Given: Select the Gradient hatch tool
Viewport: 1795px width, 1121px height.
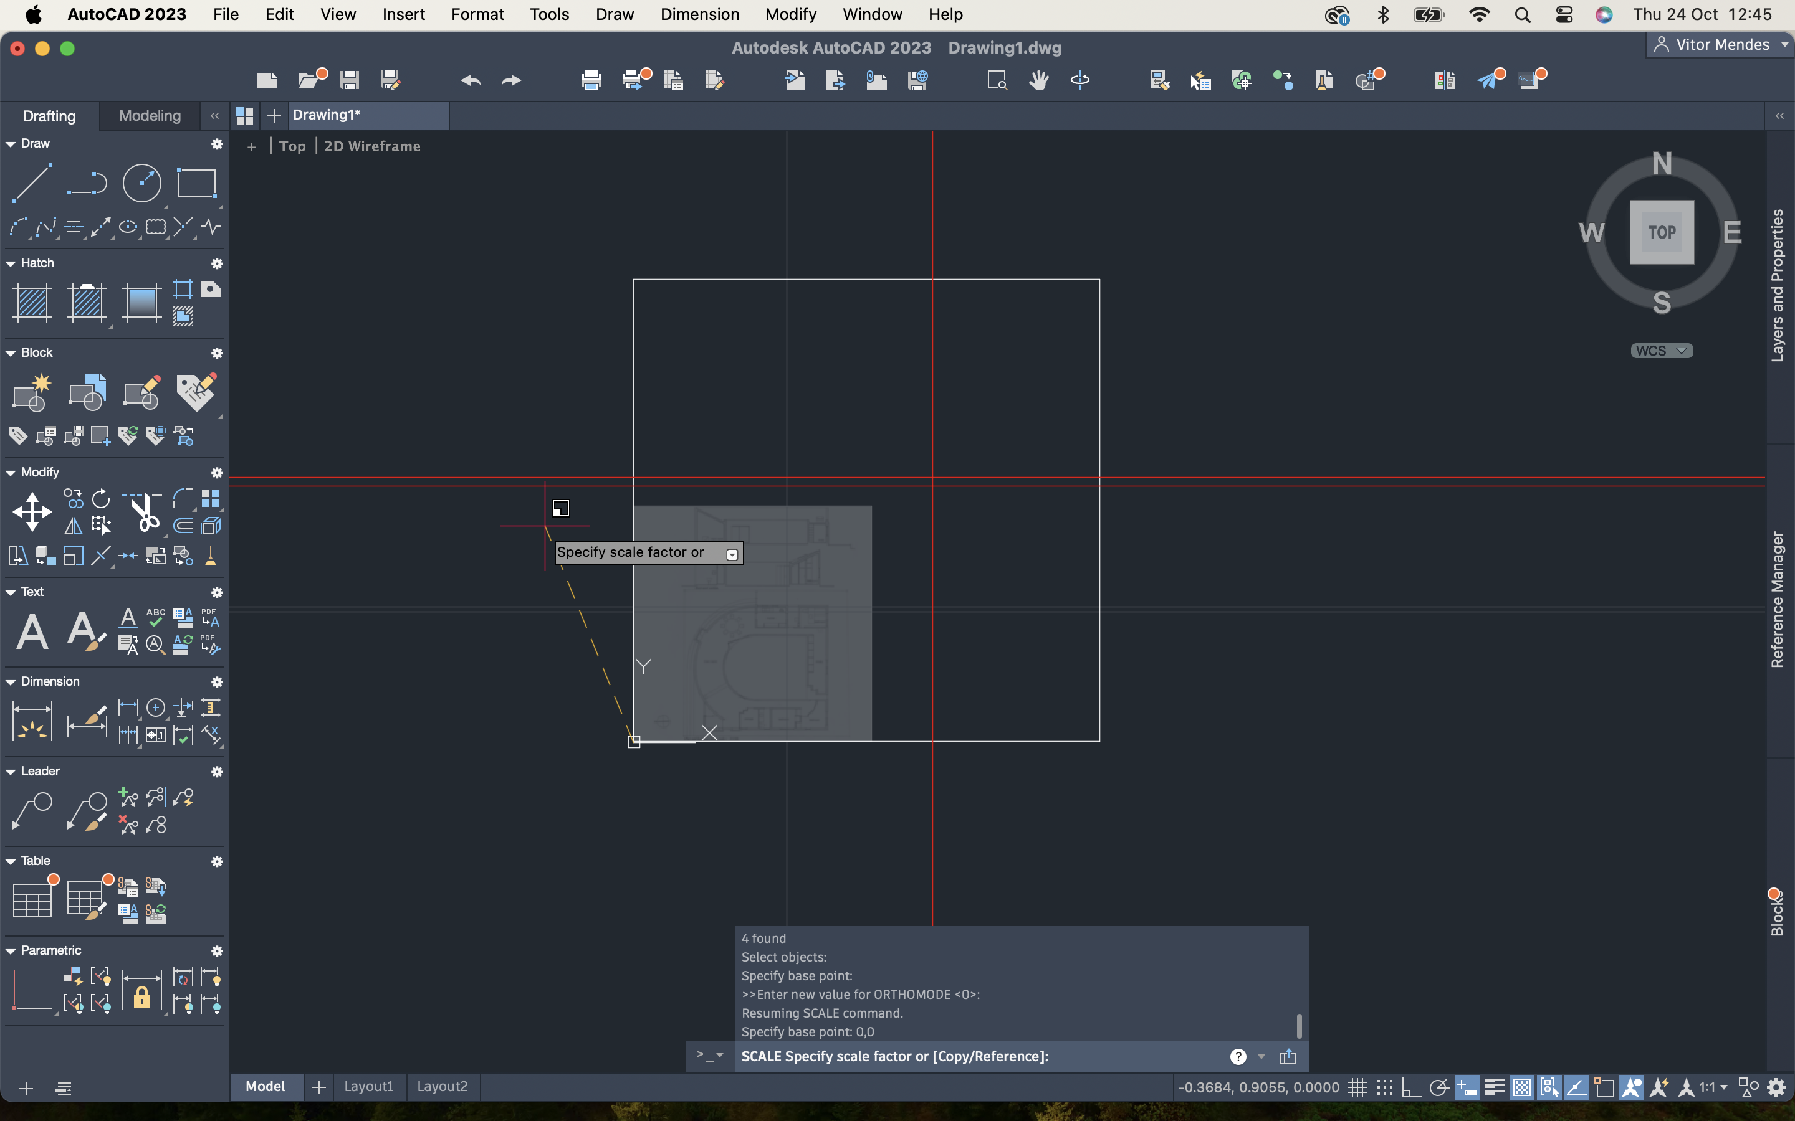Looking at the screenshot, I should (141, 303).
